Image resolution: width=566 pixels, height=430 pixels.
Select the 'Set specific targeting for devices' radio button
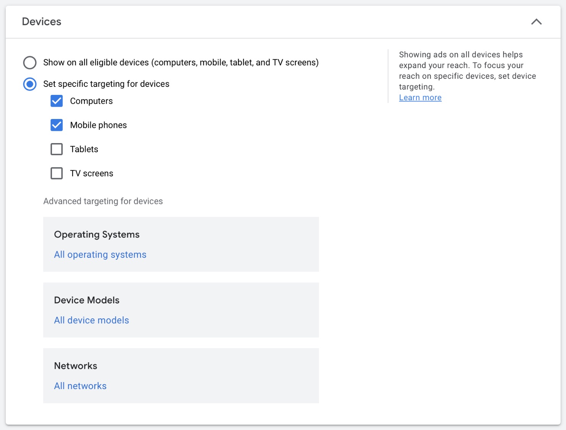point(30,84)
